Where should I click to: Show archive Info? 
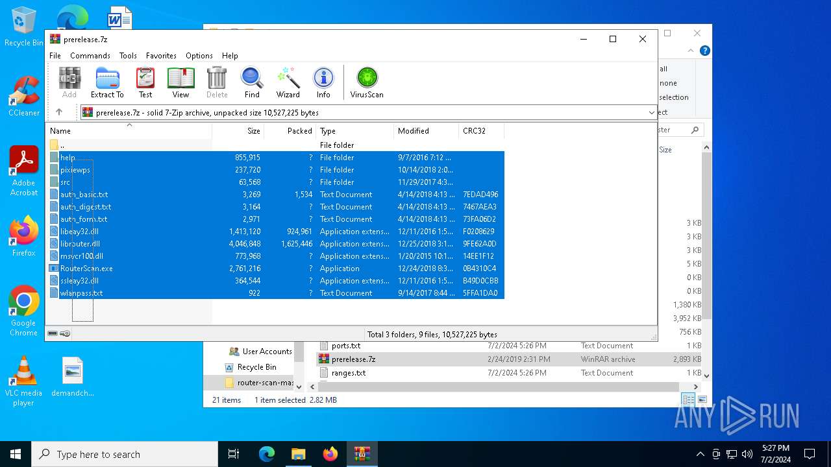[x=323, y=82]
